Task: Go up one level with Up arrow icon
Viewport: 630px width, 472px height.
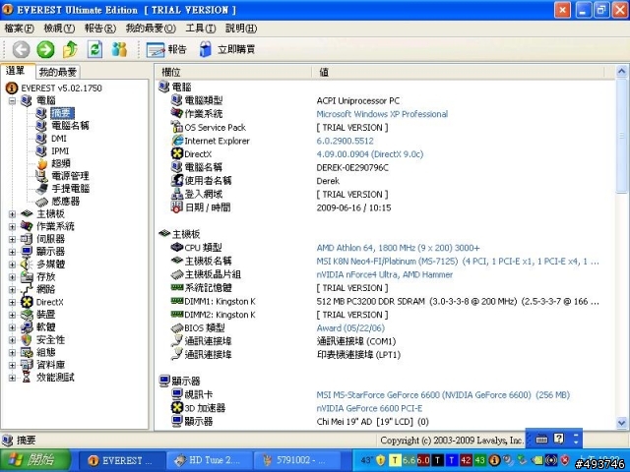Action: click(70, 49)
